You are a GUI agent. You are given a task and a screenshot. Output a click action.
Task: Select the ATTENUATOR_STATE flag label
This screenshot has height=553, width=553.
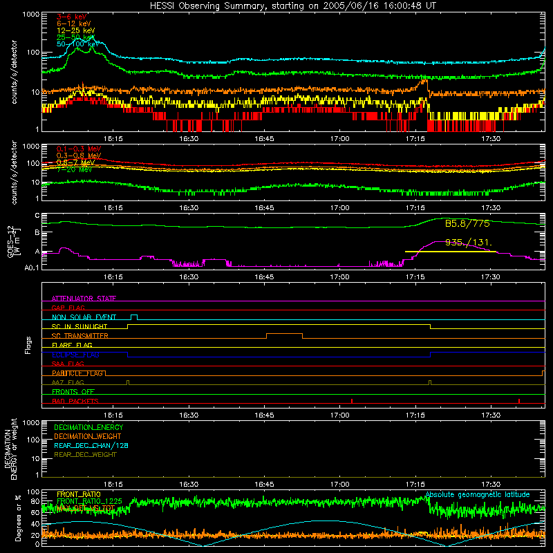pyautogui.click(x=84, y=299)
